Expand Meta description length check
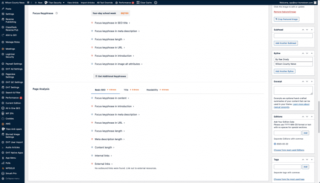Viewport: 320px width, 183px height. click(x=109, y=139)
